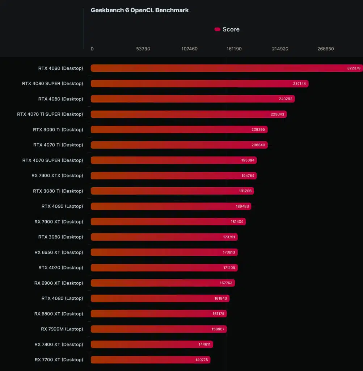
Task: Select the RTX 4080 (Desktop) label
Action: [x=60, y=99]
